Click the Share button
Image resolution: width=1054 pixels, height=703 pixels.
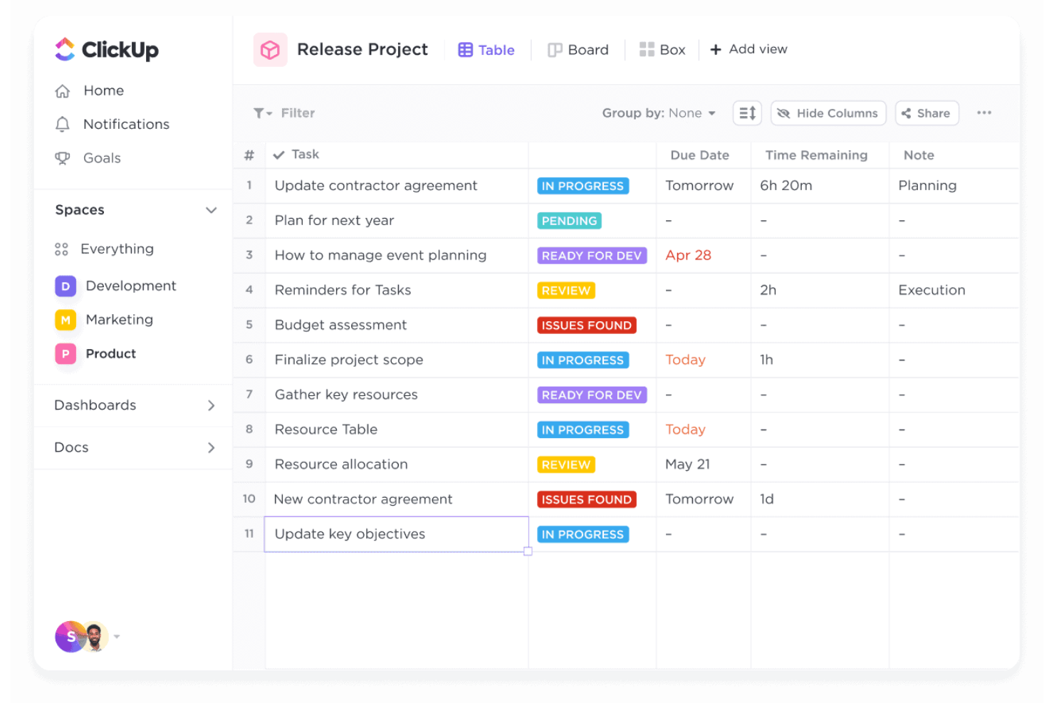927,113
